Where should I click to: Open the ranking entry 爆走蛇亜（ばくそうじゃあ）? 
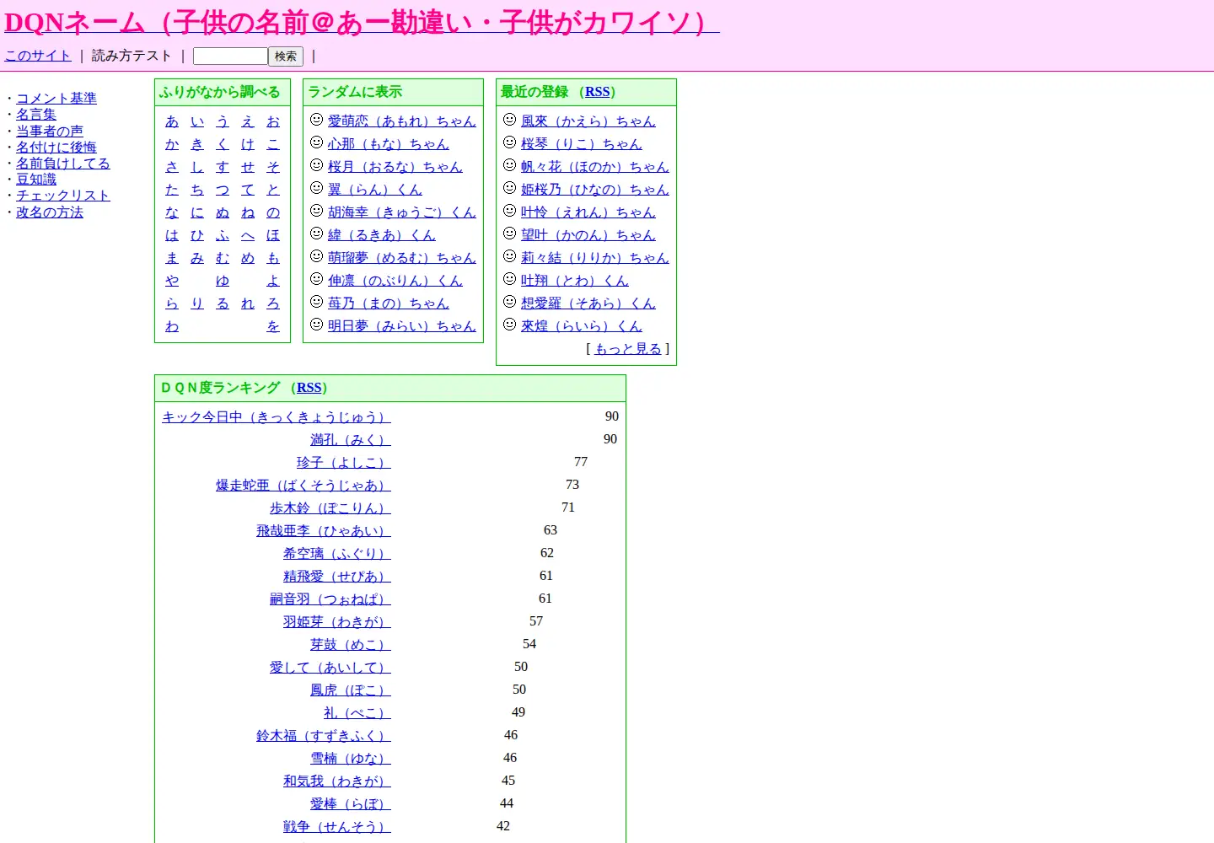pos(303,486)
